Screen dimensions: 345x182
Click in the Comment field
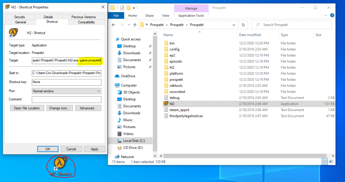point(66,99)
